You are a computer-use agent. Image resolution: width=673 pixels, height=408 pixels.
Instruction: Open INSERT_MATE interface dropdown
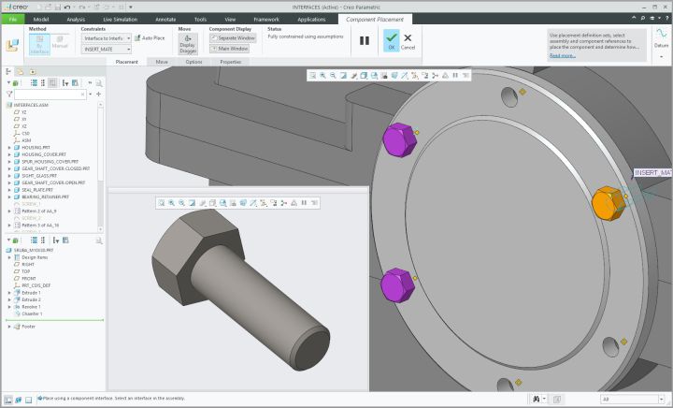pyautogui.click(x=107, y=49)
